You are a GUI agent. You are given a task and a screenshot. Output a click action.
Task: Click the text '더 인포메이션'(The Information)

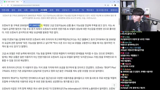point(64,88)
